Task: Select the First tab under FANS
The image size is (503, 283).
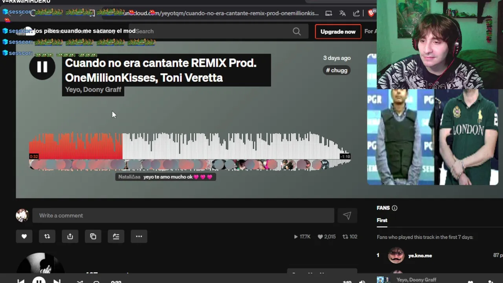Action: 382,221
